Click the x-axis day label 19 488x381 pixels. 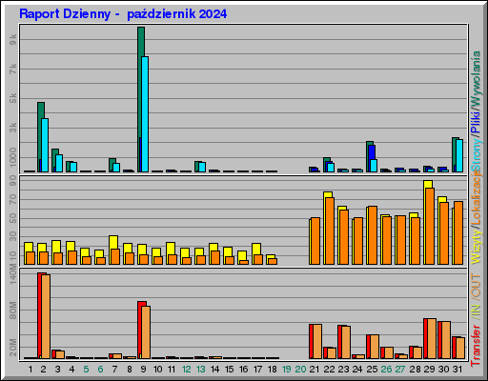(287, 370)
